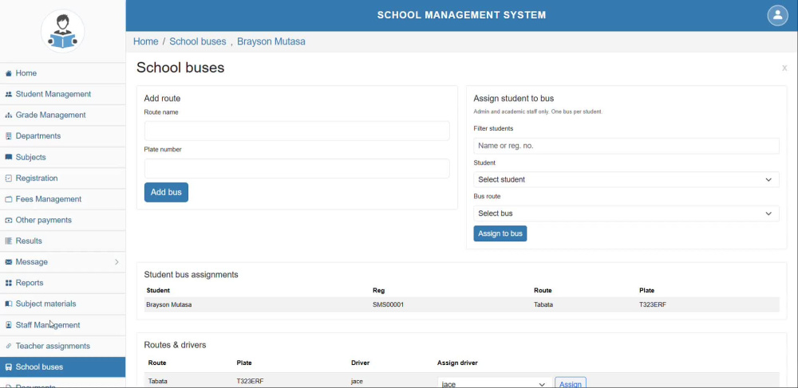Screen dimensions: 798x388
Task: Go to Grade Management menu item
Action: (62, 116)
